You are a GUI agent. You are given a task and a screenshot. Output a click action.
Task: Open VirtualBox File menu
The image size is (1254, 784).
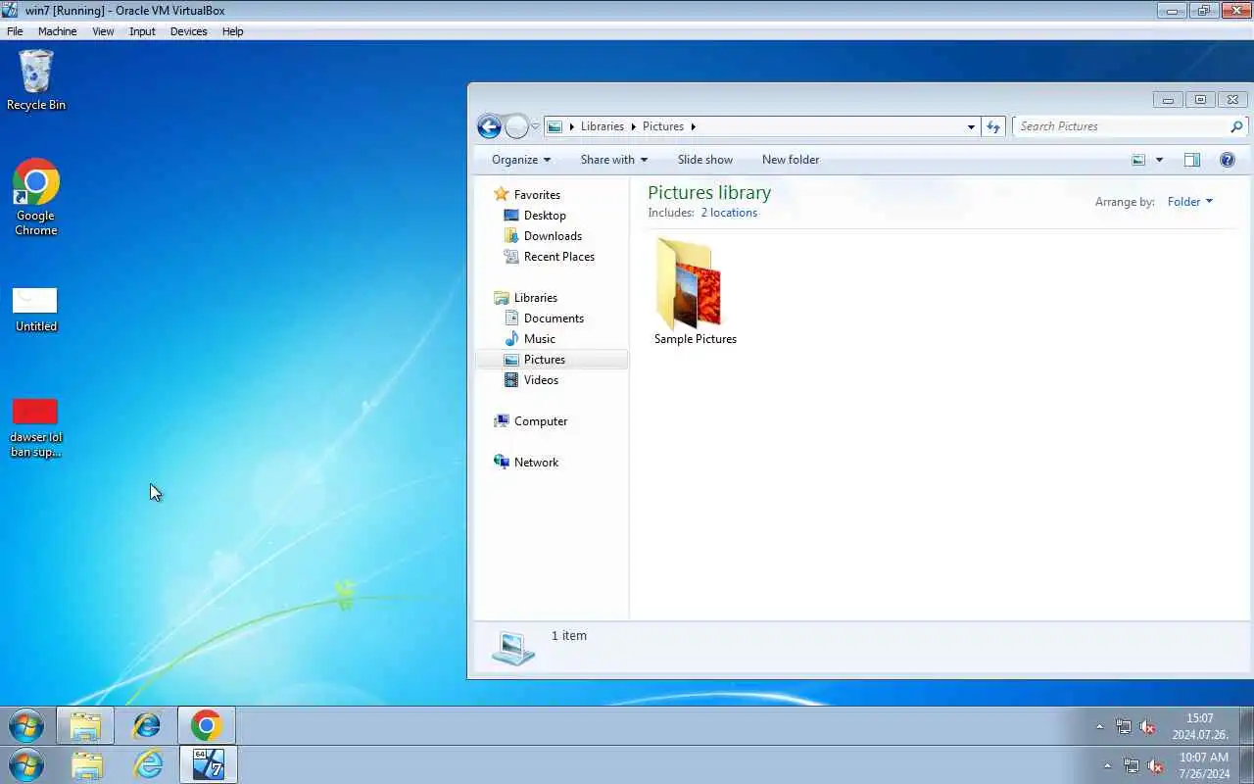[15, 31]
